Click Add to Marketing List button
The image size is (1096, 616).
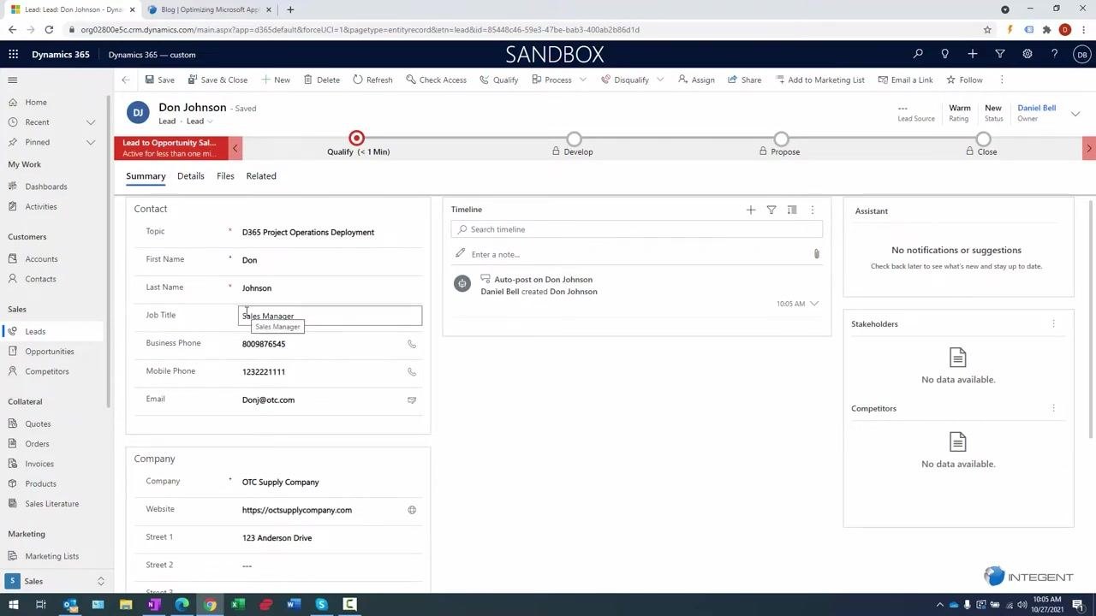819,80
